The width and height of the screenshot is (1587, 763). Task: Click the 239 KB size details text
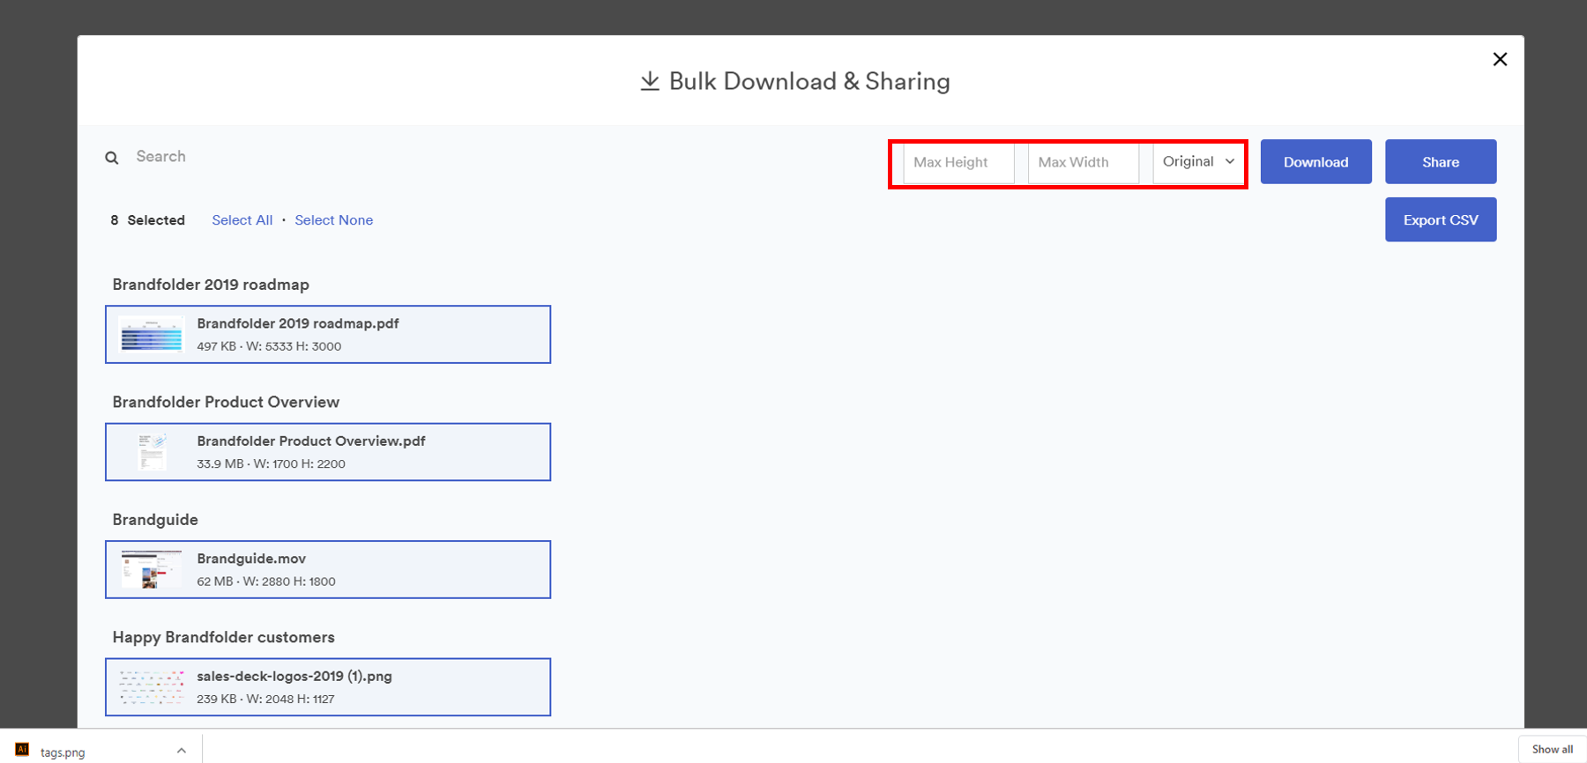pyautogui.click(x=265, y=699)
